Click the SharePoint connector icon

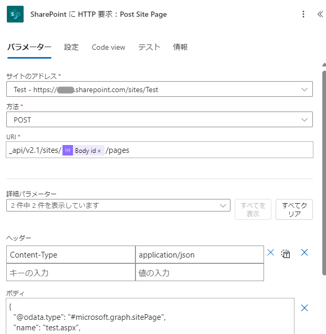(15, 14)
